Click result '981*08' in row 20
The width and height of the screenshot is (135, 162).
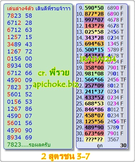tap(94, 74)
